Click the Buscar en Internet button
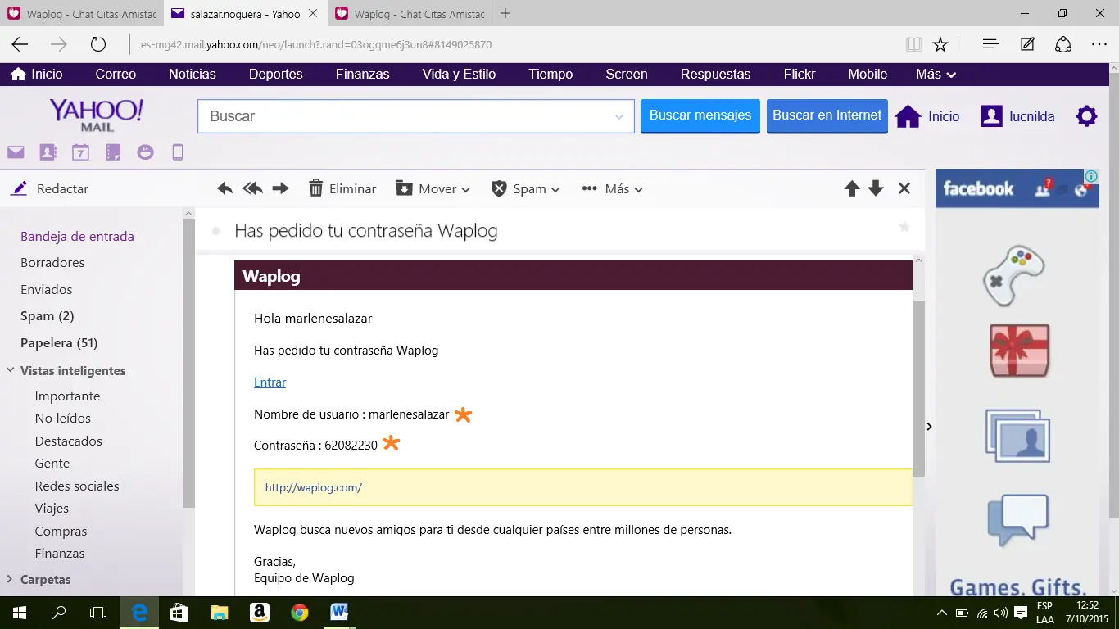Image resolution: width=1119 pixels, height=629 pixels. click(827, 115)
